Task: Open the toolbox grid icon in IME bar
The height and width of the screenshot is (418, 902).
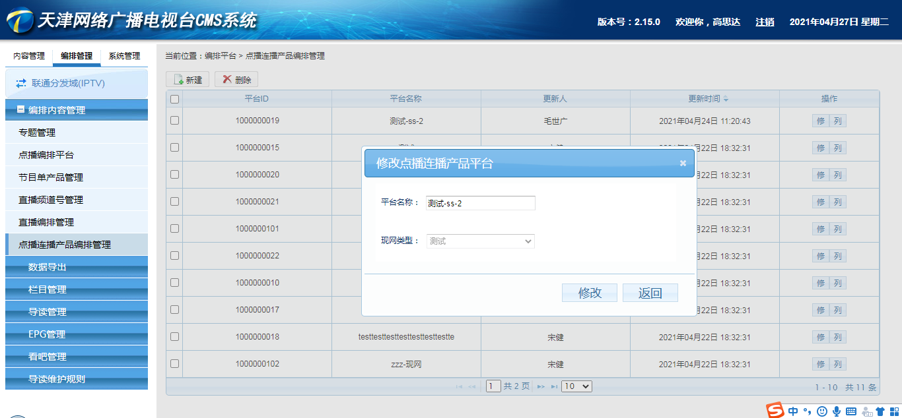Action: point(893,411)
